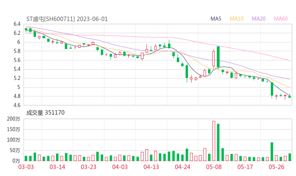
Task: Click the 0万 volume axis label
Action: coord(16,161)
